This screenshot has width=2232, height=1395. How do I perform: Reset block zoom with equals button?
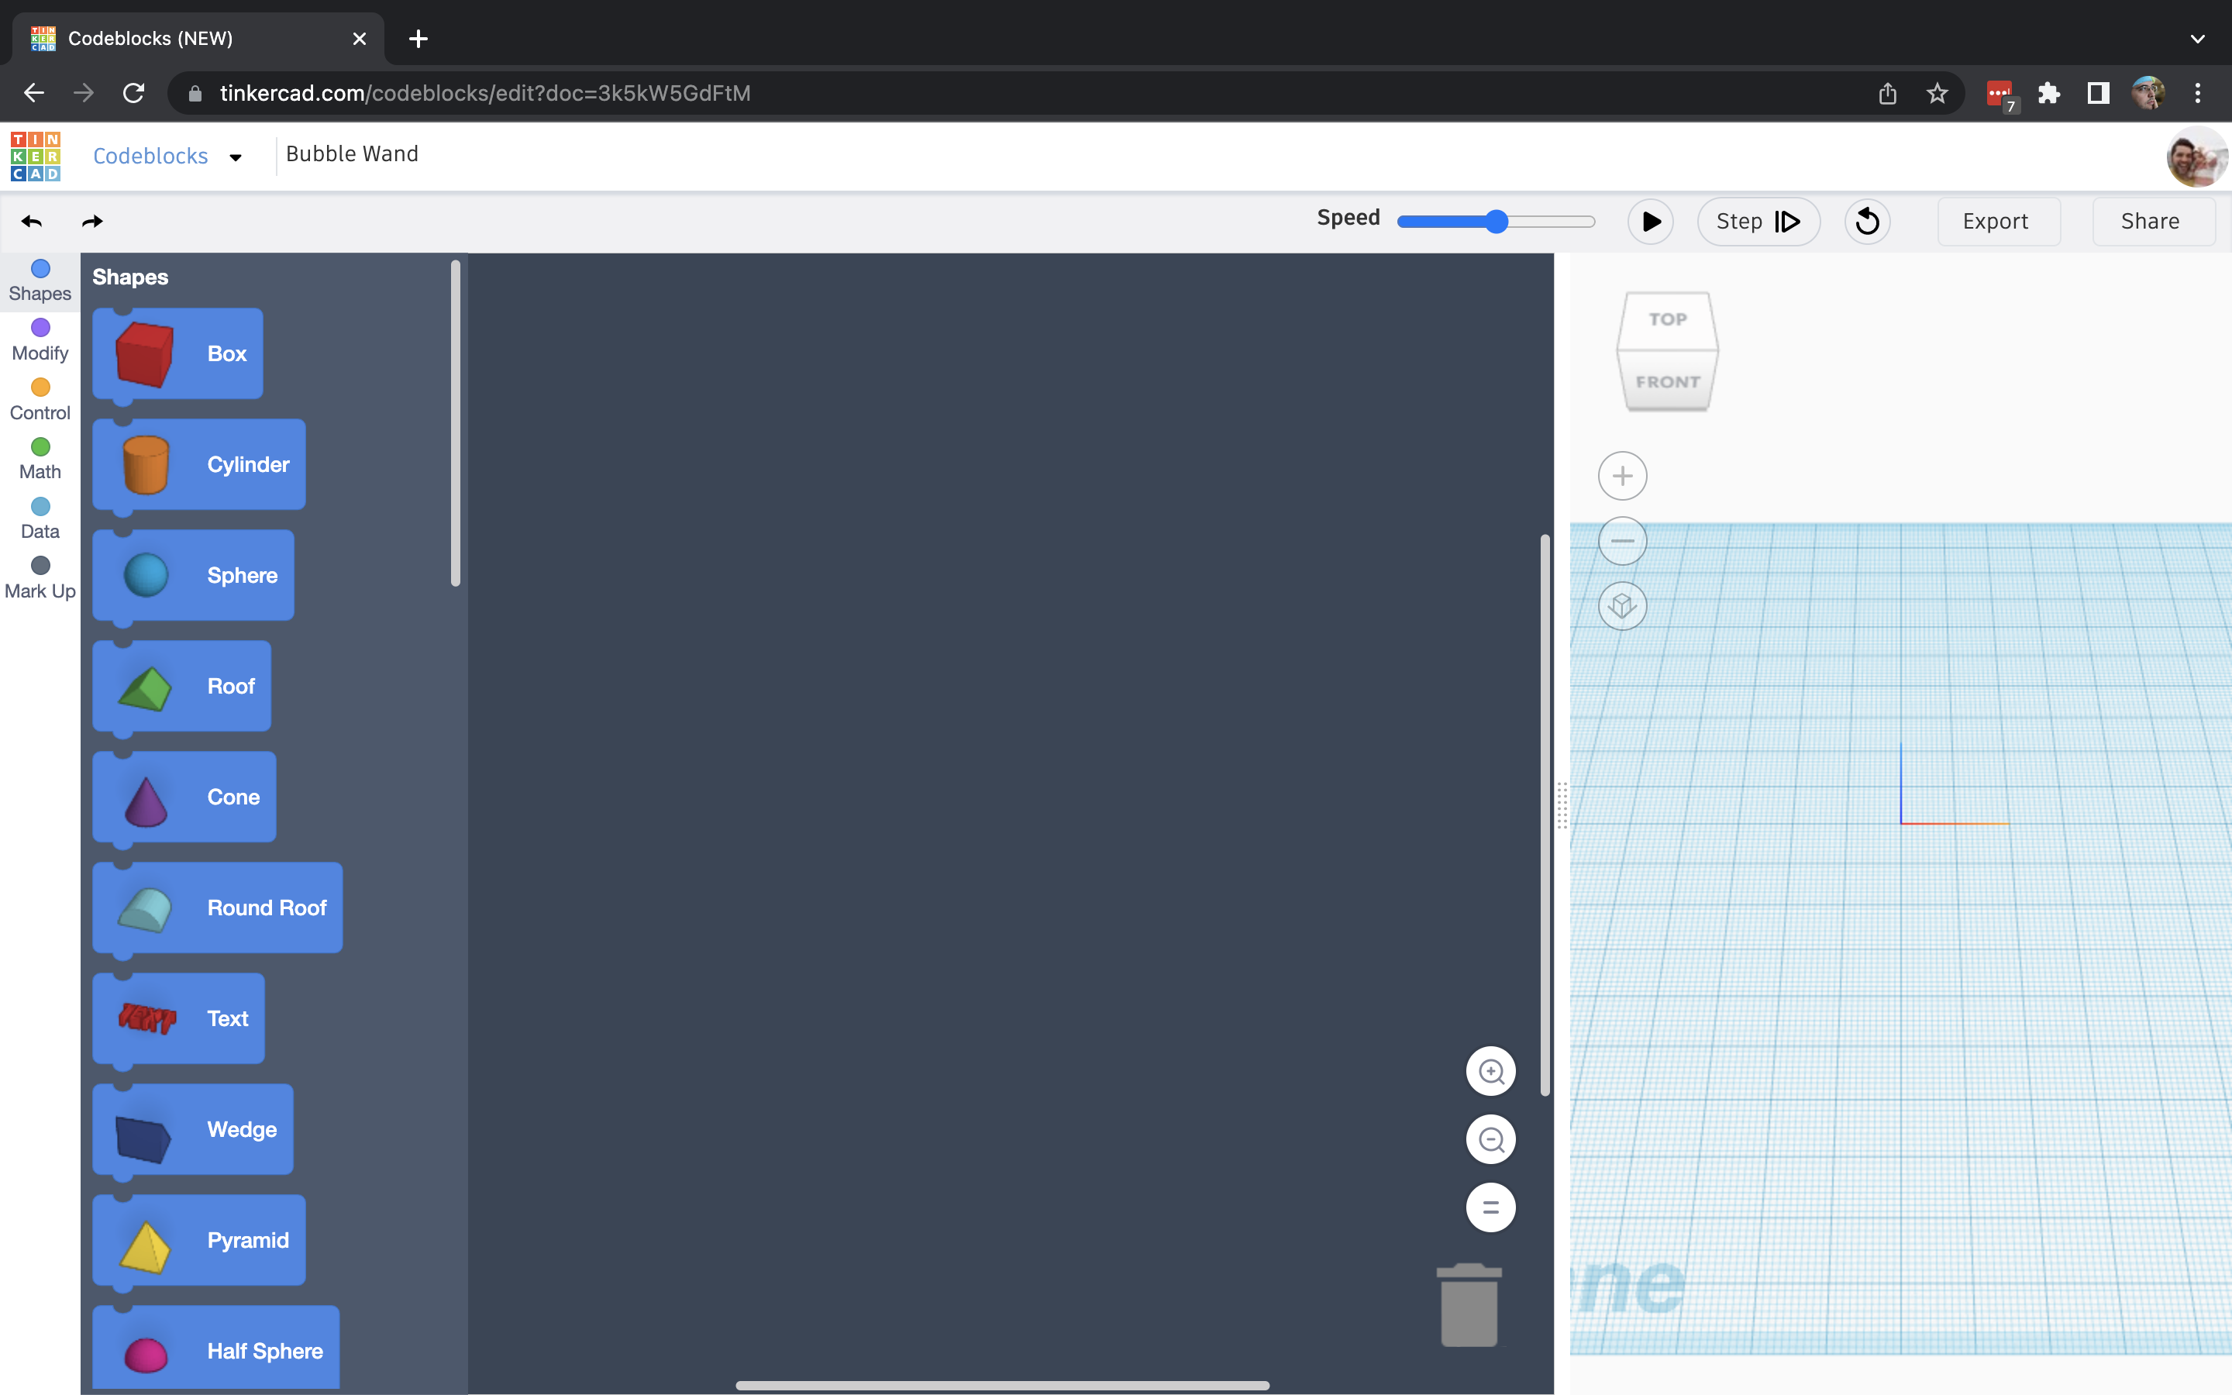click(x=1490, y=1207)
